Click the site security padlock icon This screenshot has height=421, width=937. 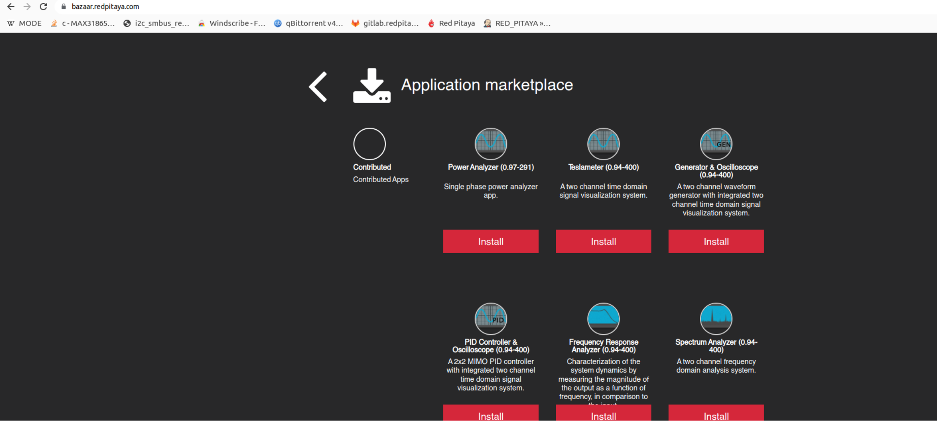point(63,6)
